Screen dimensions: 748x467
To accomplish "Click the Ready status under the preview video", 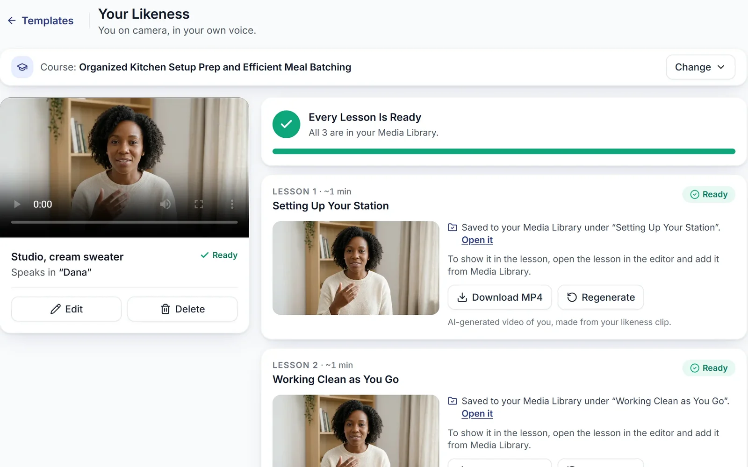I will click(x=219, y=255).
